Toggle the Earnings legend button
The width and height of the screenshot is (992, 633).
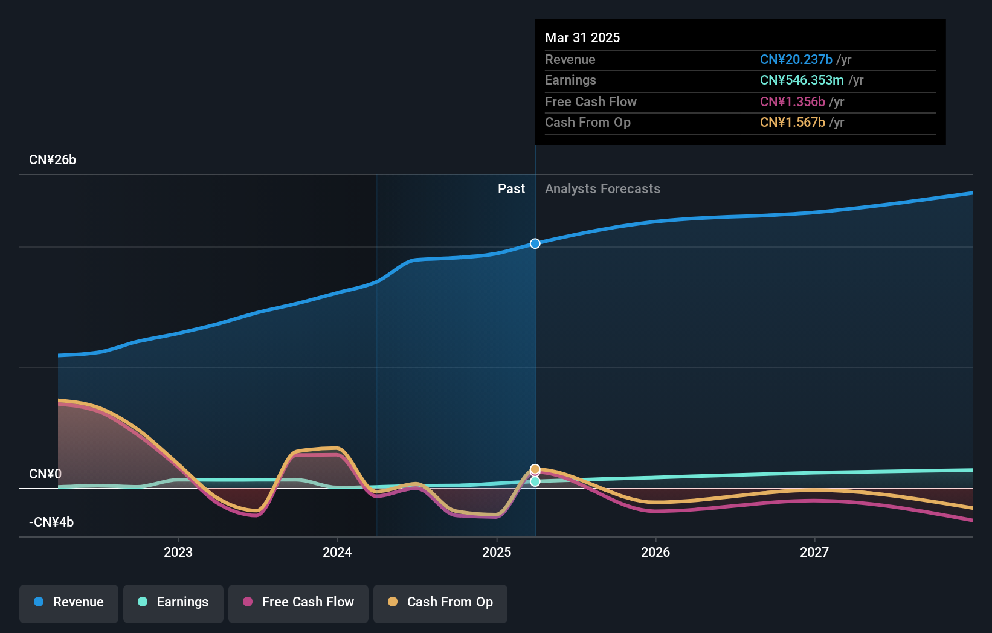(x=173, y=603)
